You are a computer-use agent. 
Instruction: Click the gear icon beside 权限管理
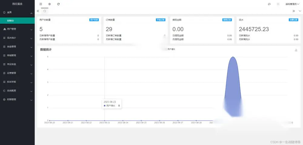coord(5,100)
